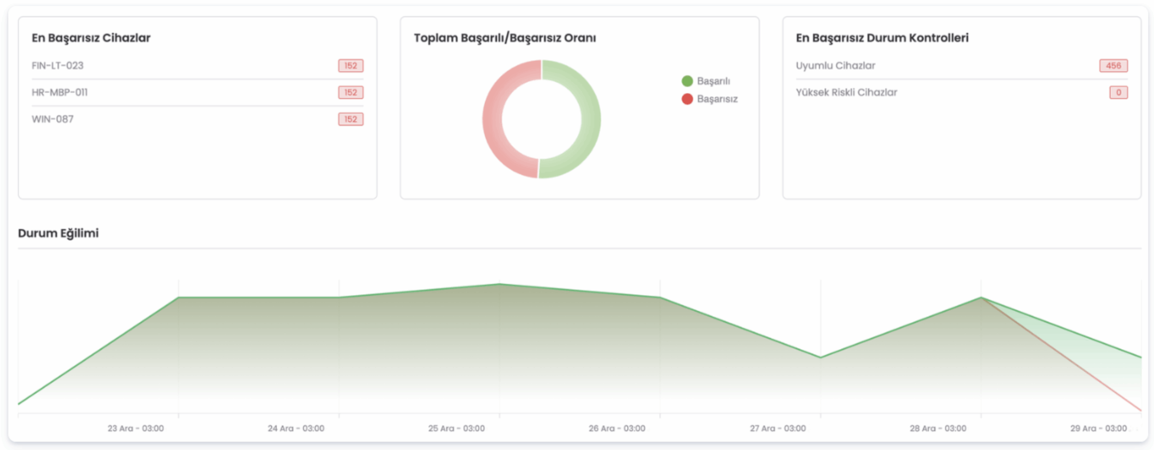Click the Başarısız legend label
The height and width of the screenshot is (450, 1154).
pyautogui.click(x=717, y=99)
